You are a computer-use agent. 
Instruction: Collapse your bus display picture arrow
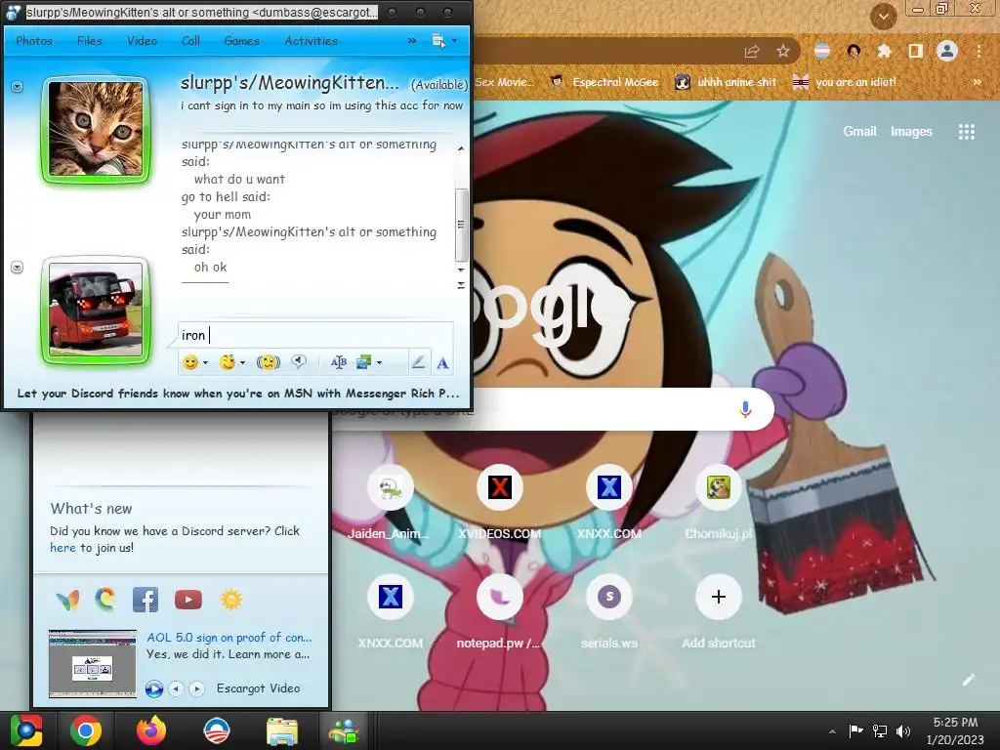tap(18, 268)
